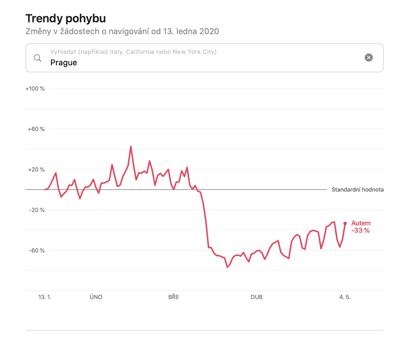Select the ÚNO month marker

tap(96, 297)
